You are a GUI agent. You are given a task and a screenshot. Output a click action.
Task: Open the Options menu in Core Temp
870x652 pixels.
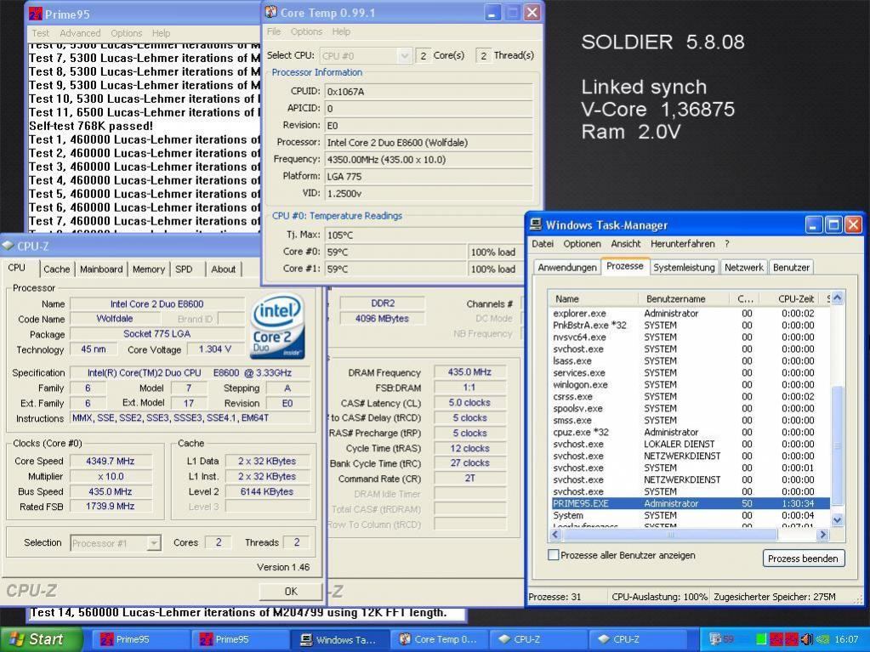[x=306, y=31]
